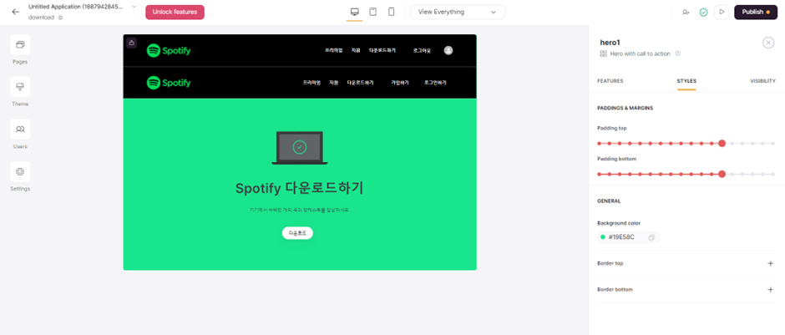Click the white 다운로드 button in hero
The image size is (785, 335).
(297, 233)
